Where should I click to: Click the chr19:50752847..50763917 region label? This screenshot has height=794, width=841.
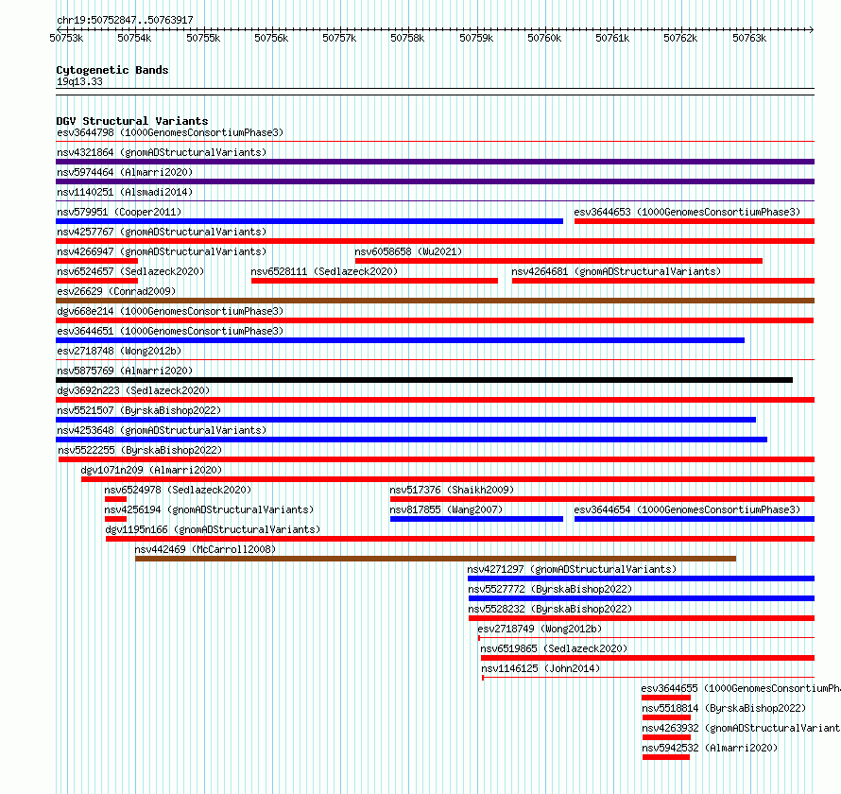[125, 20]
